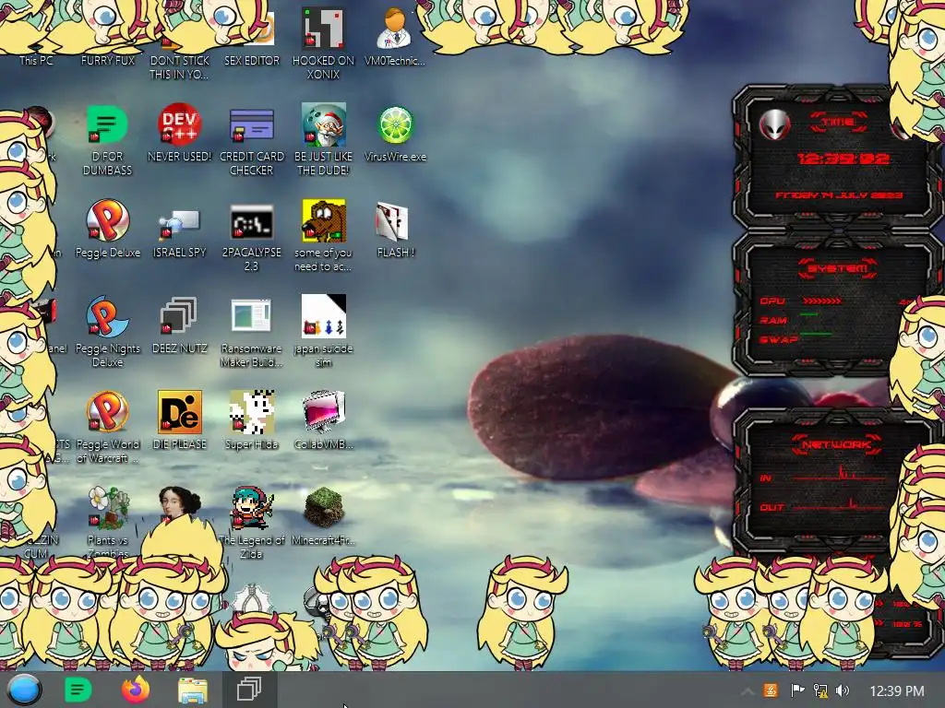The height and width of the screenshot is (708, 945).
Task: Open the CollabVMB monitor icon
Action: [324, 412]
